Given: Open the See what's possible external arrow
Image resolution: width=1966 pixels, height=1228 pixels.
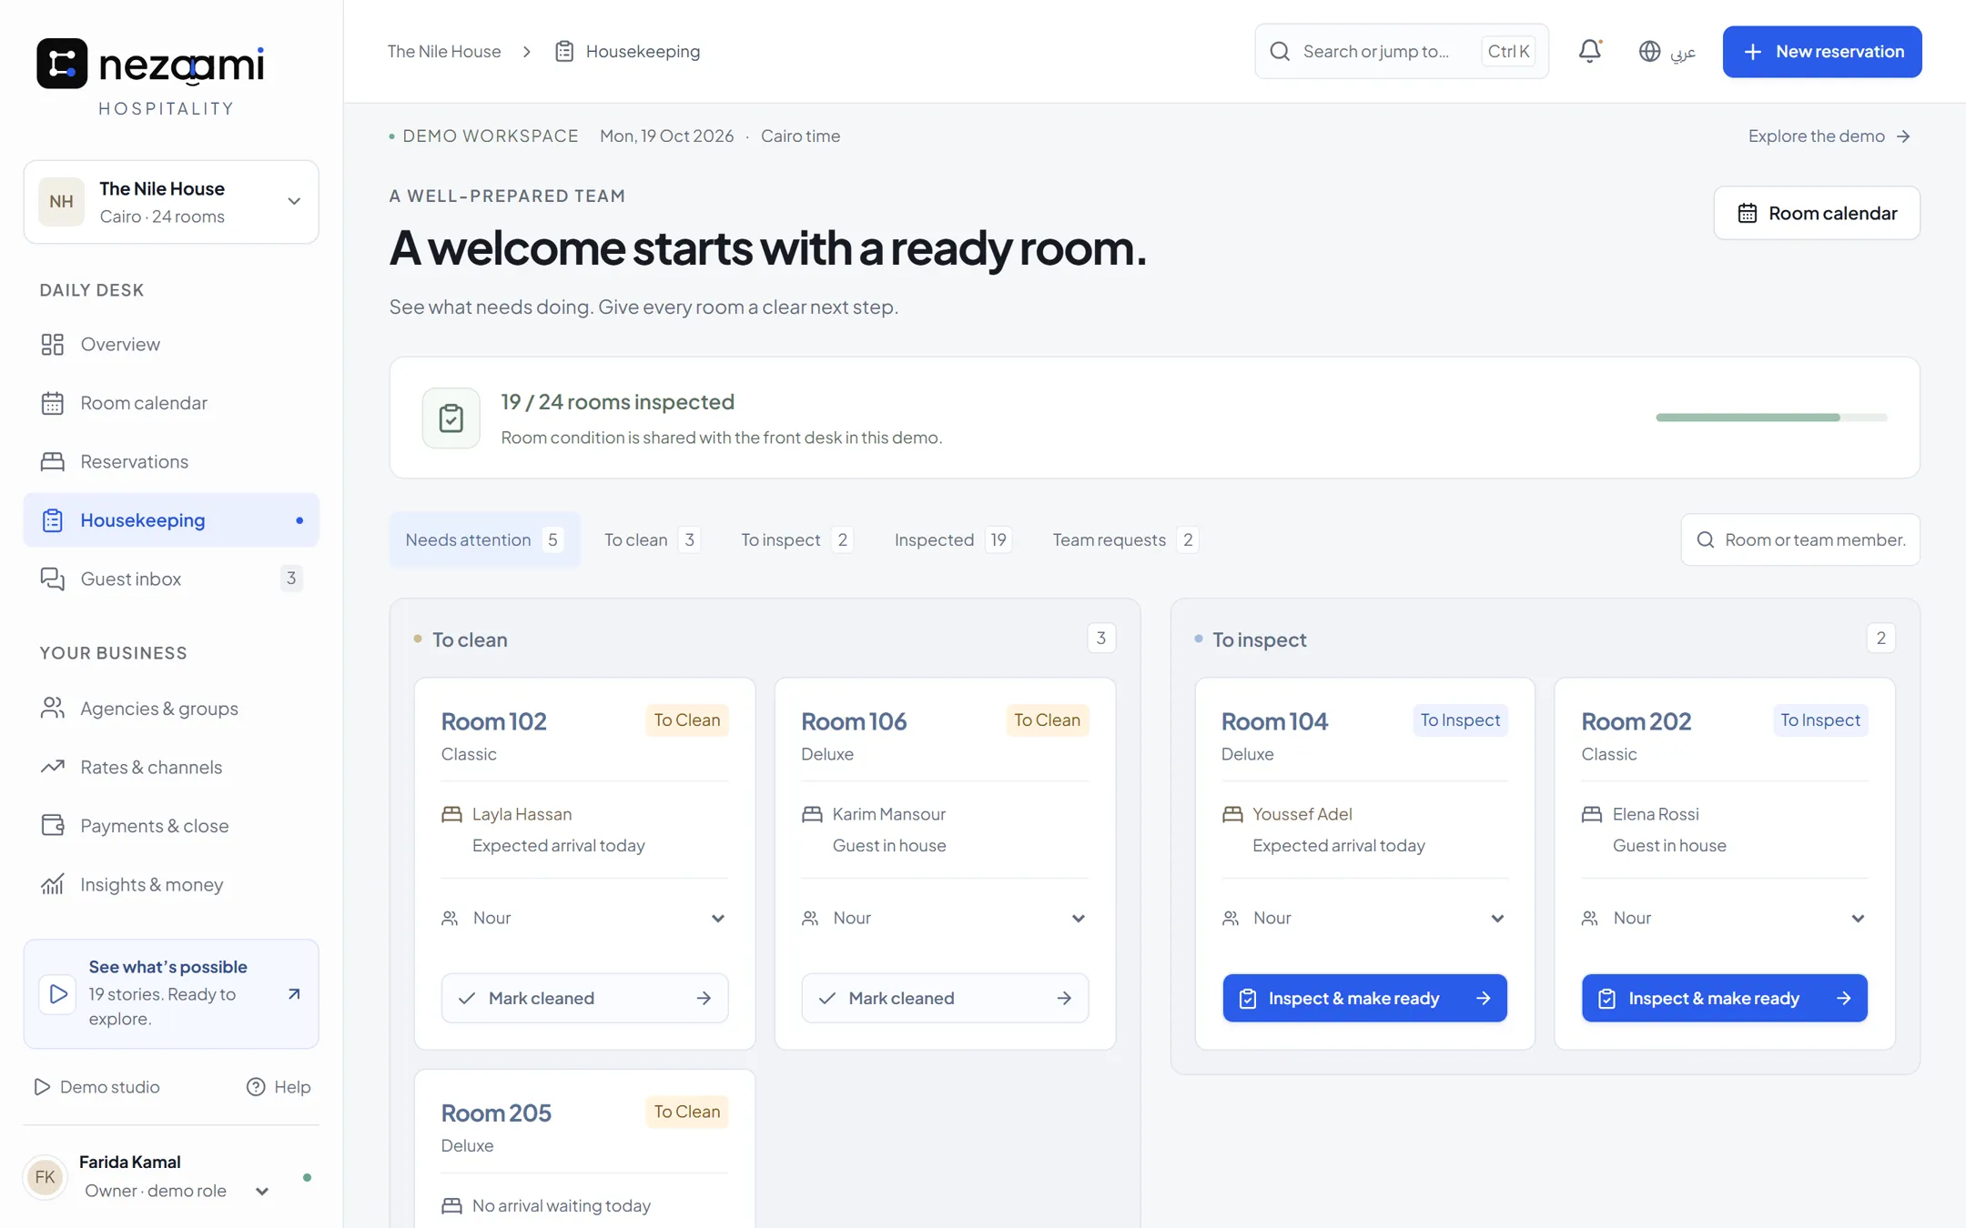Looking at the screenshot, I should 294,993.
